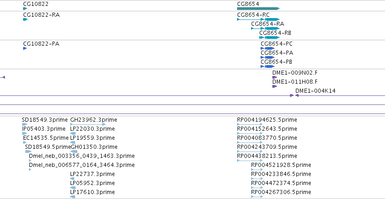Open the CG10822-RA transcript label
Screen dimensions: 385x199
(x=42, y=15)
